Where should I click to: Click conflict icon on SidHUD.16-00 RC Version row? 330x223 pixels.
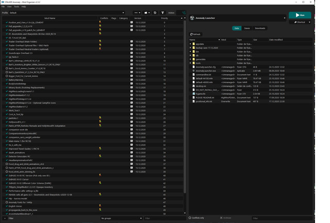pyautogui.click(x=100, y=175)
